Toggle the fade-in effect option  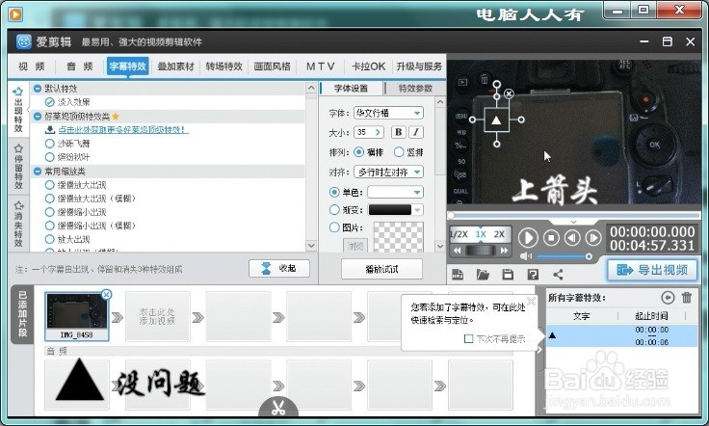50,102
